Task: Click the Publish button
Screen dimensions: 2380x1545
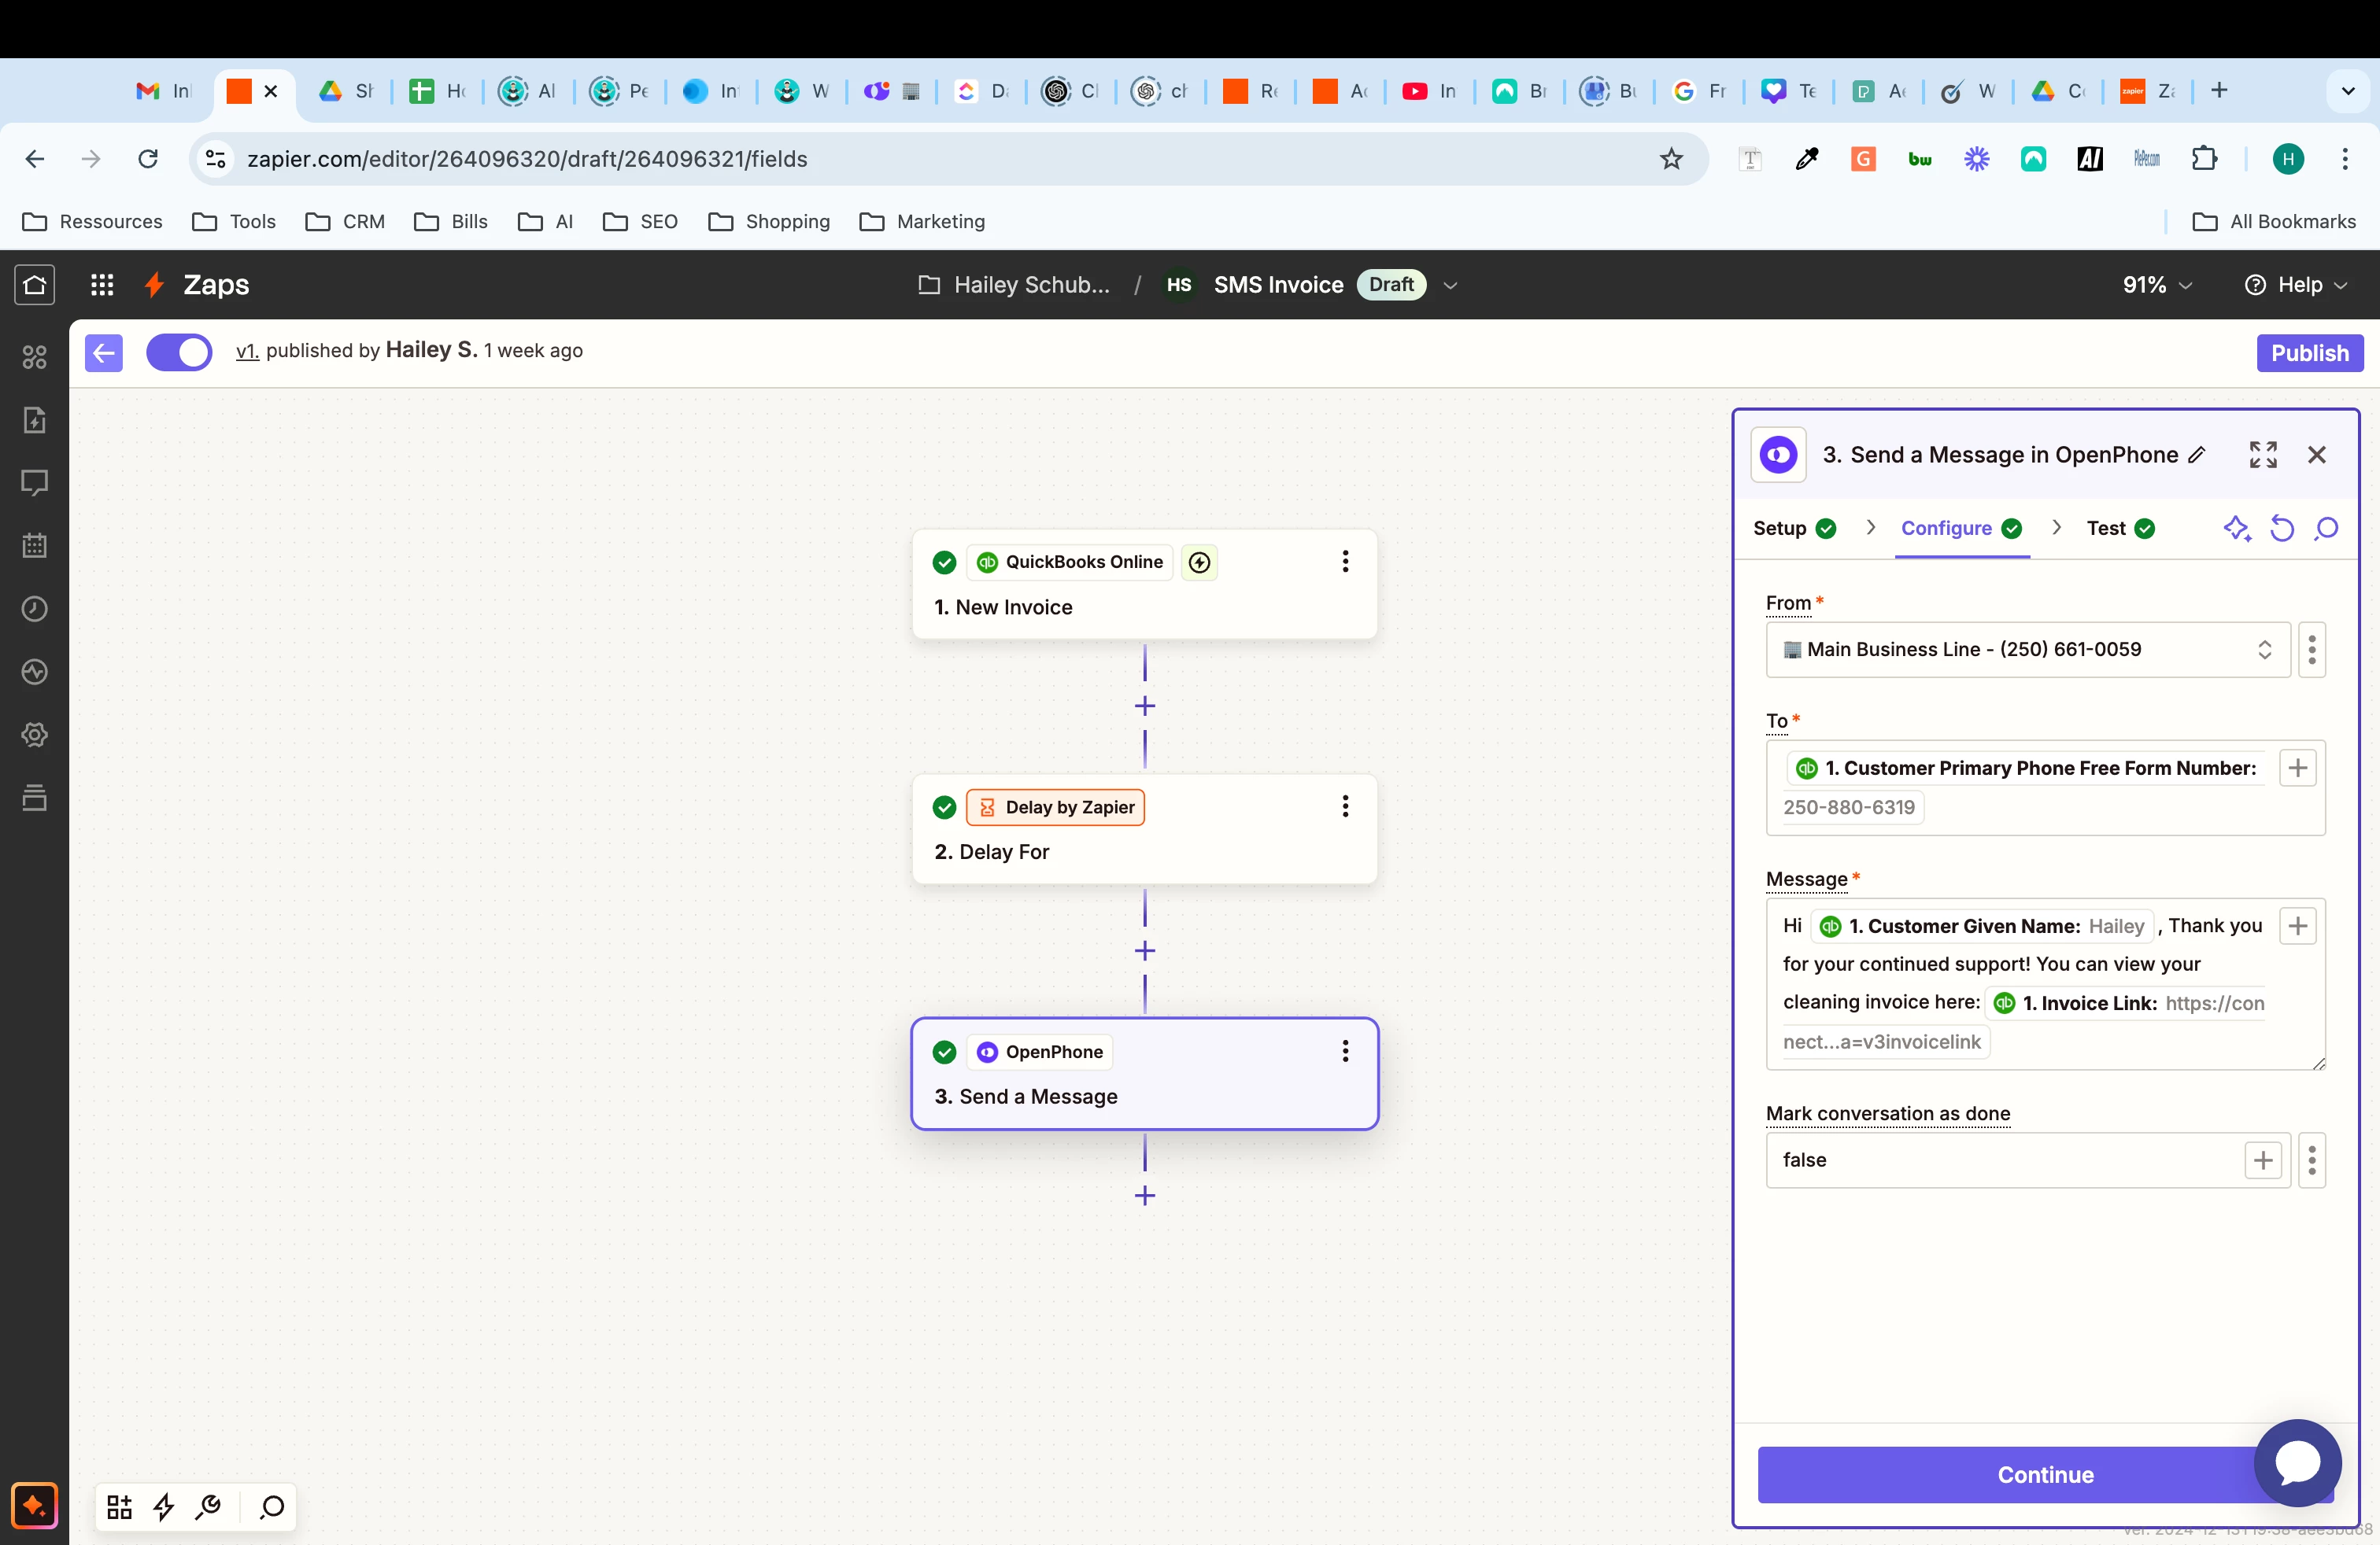Action: pyautogui.click(x=2309, y=352)
